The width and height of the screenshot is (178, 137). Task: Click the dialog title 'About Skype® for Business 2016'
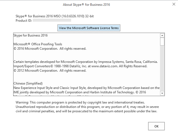(86, 5)
